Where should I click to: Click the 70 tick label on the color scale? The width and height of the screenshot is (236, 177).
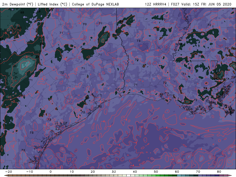(x=198, y=172)
